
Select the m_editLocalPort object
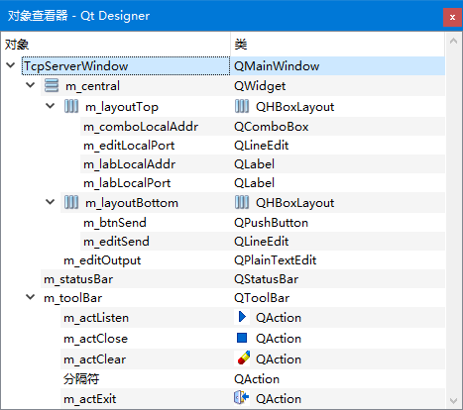pos(129,146)
